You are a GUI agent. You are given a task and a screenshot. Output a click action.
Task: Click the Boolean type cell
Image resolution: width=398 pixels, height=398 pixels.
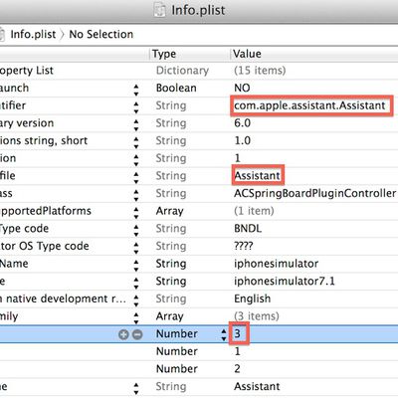[x=176, y=88]
